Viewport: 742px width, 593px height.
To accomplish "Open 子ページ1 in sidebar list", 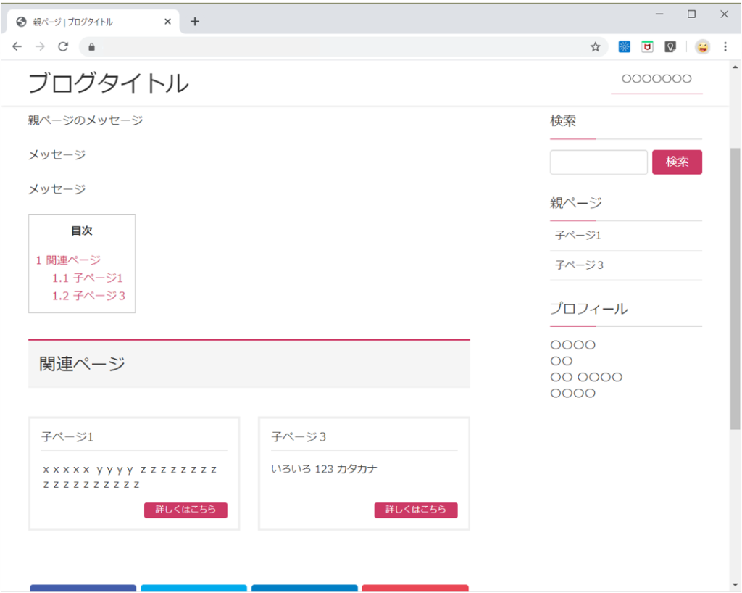I will tap(578, 236).
